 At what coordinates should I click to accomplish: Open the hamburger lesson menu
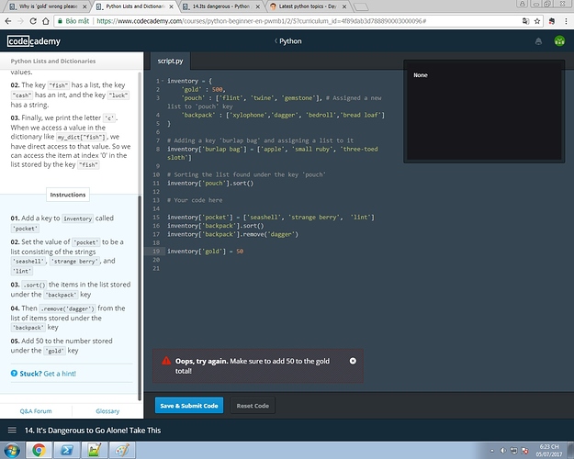click(12, 430)
